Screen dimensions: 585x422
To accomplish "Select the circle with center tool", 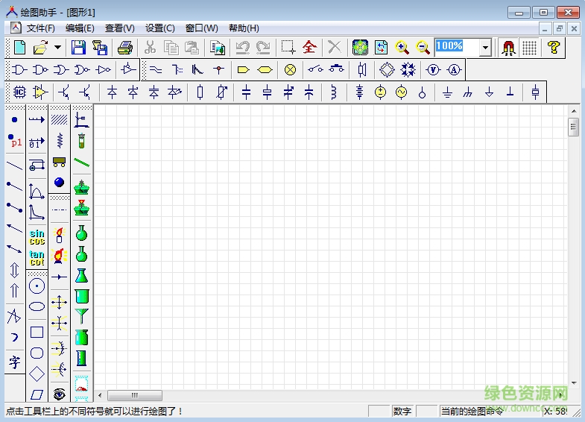I will (x=37, y=286).
